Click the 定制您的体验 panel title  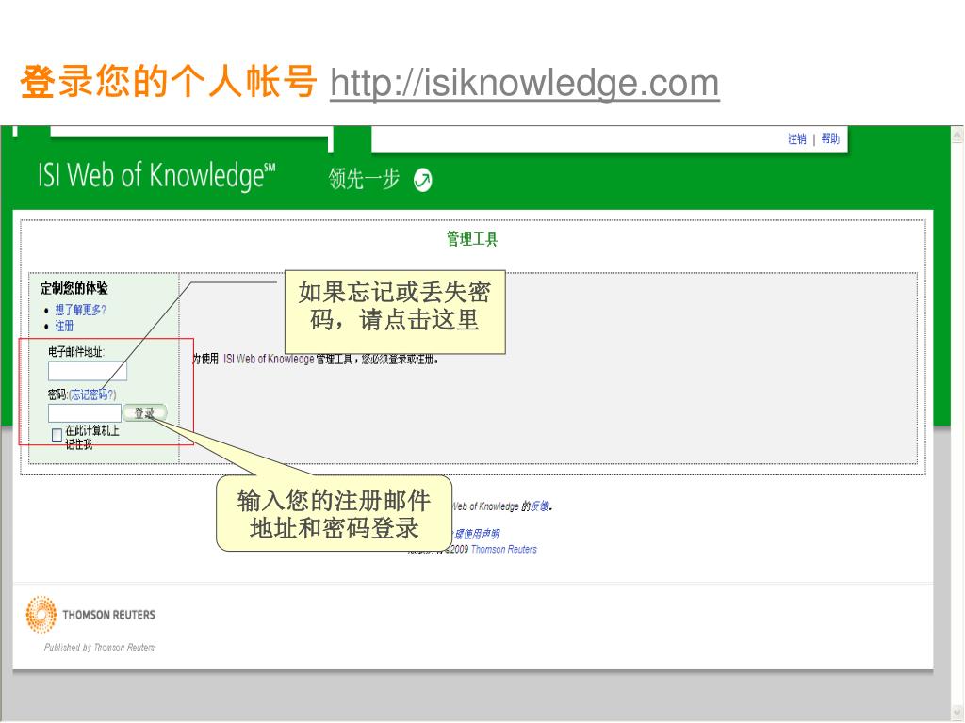tap(74, 288)
